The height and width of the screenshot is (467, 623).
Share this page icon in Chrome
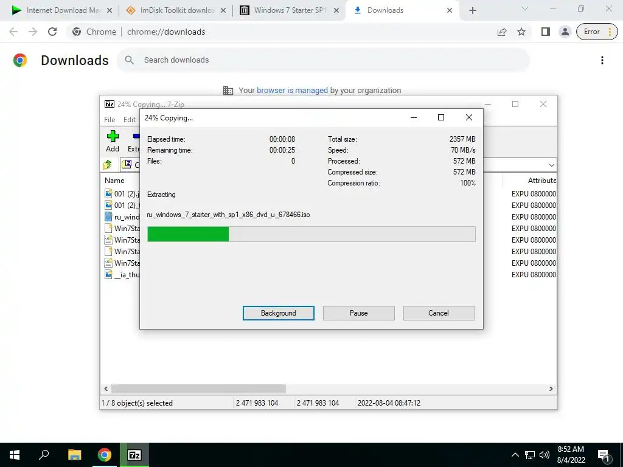coord(502,32)
